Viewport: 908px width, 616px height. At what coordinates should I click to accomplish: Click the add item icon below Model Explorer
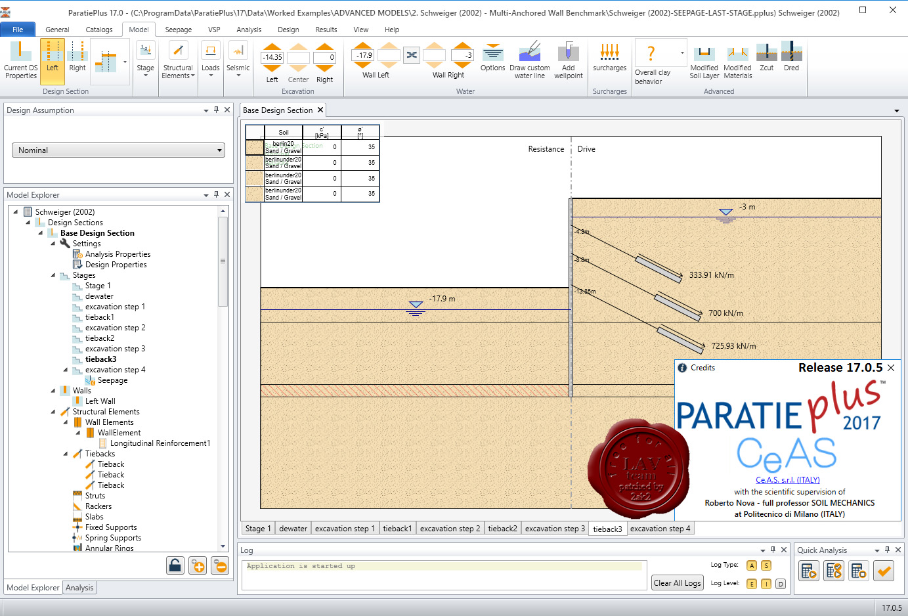point(198,565)
